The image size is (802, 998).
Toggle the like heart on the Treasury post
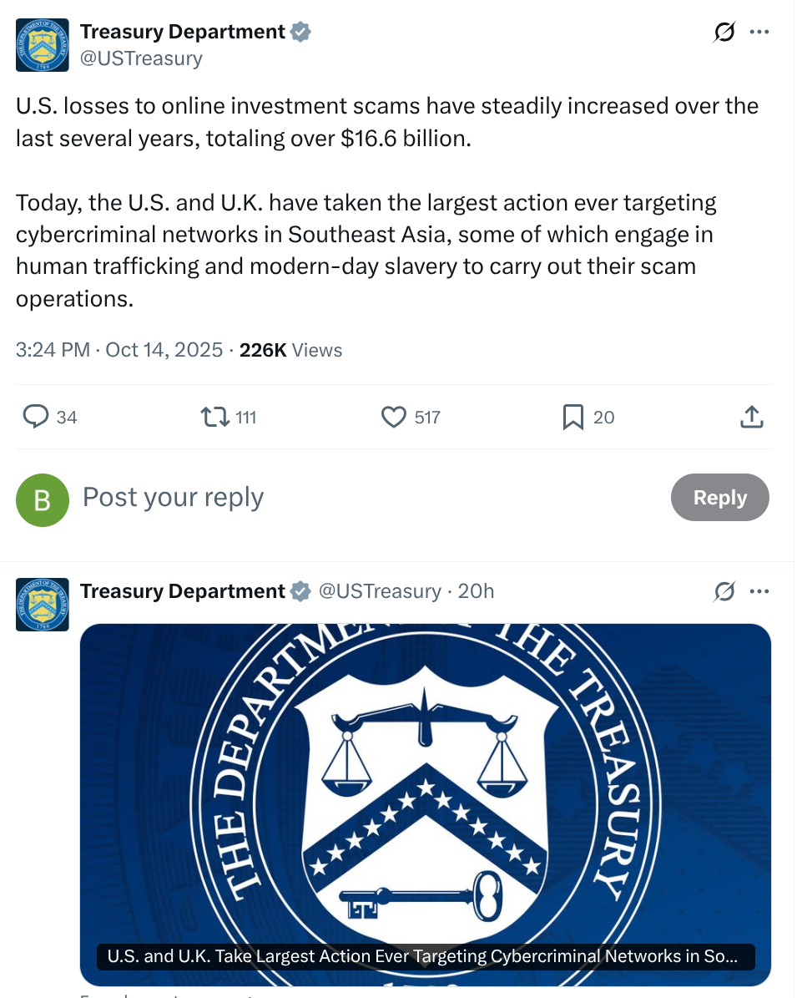(392, 417)
